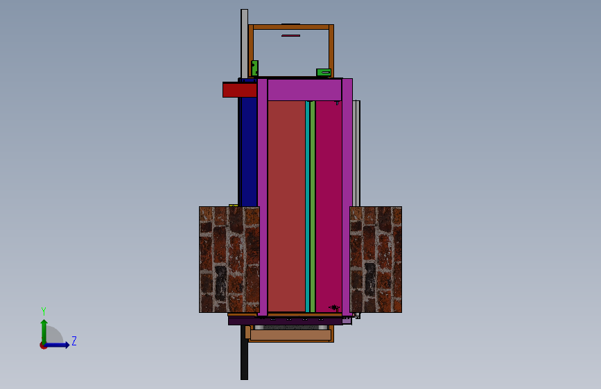This screenshot has width=601, height=389.
Task: Select the orange top frame crossbar
Action: pyautogui.click(x=291, y=27)
